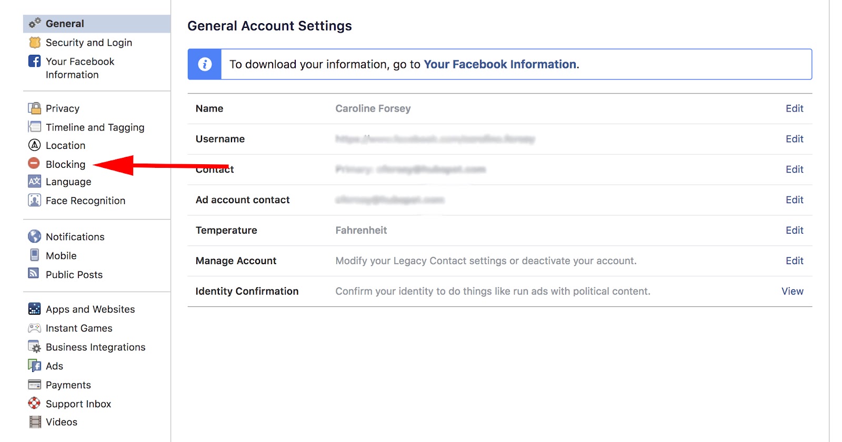Open Apps and Websites settings
The height and width of the screenshot is (442, 842).
(x=90, y=309)
